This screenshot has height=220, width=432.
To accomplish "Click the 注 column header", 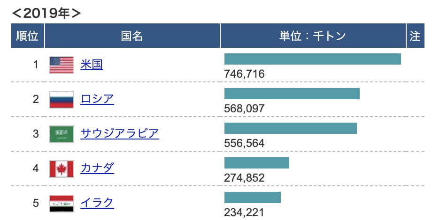I will [416, 36].
